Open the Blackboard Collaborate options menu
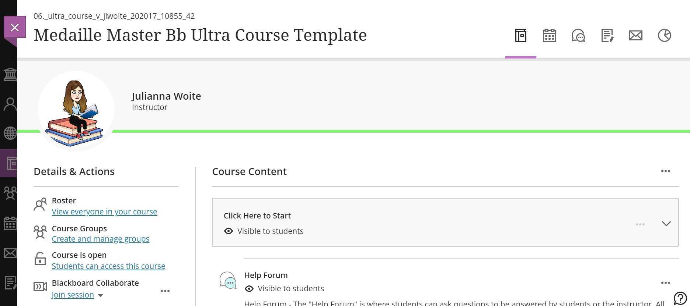 tap(165, 291)
